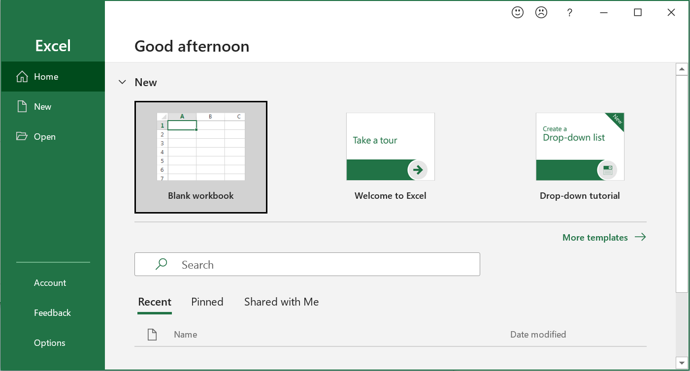Screen dimensions: 690x371
Task: Create a Blank workbook
Action: point(201,157)
